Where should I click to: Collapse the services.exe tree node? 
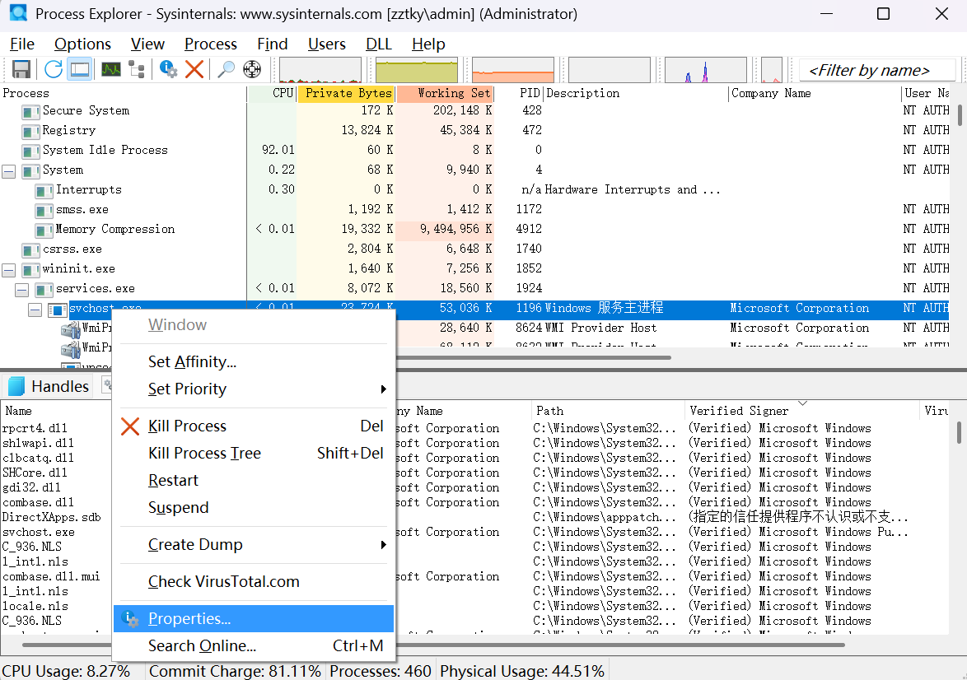[x=22, y=290]
